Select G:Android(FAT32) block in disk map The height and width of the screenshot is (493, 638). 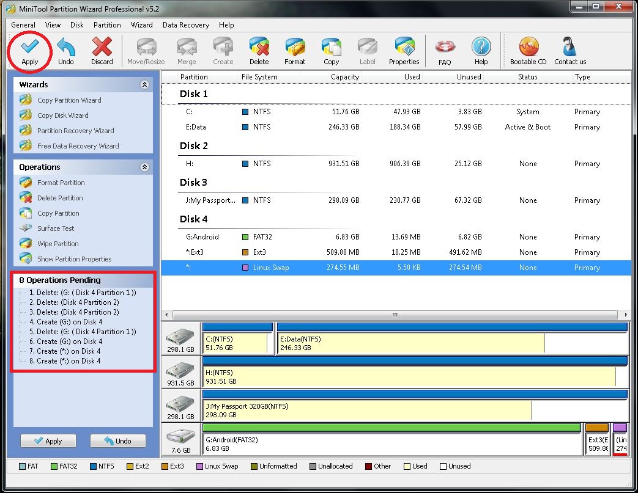[392, 440]
